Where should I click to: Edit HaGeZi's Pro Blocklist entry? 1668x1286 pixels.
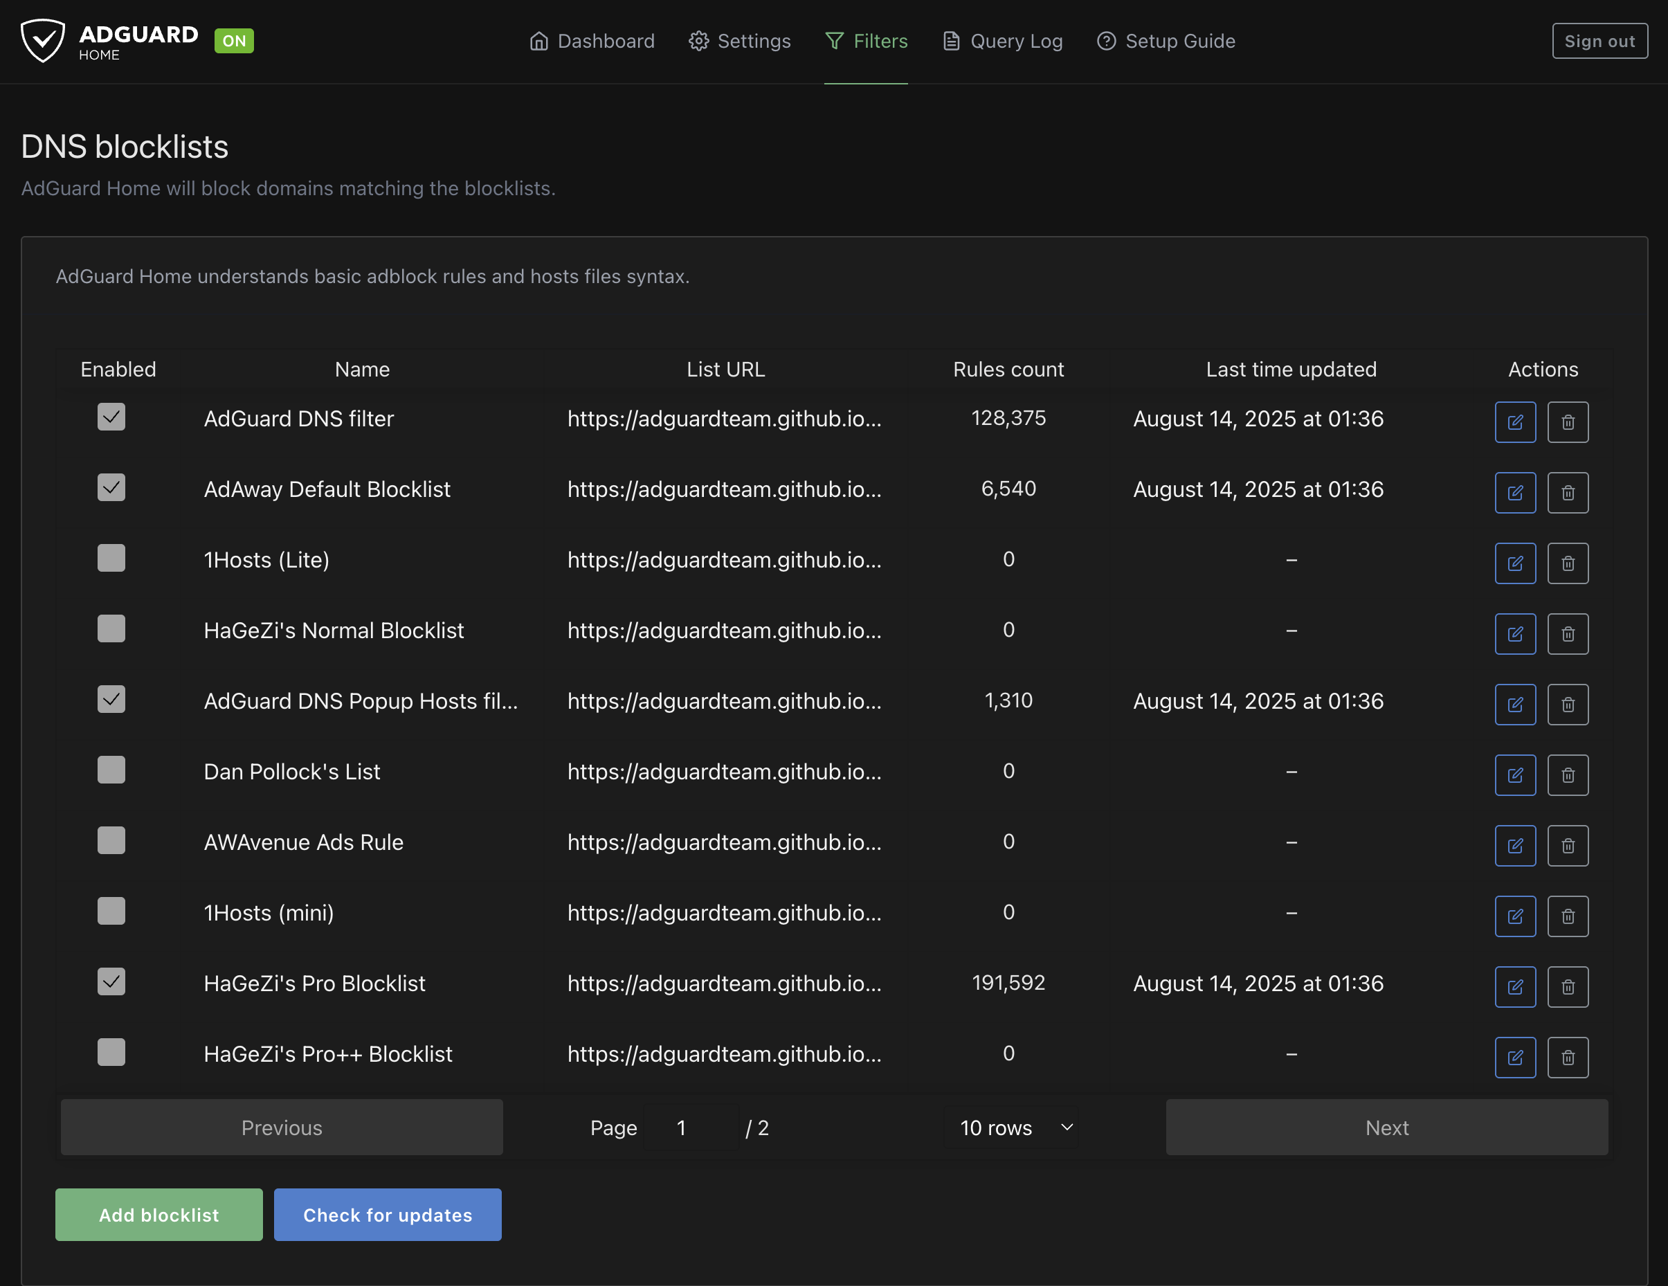pyautogui.click(x=1514, y=986)
